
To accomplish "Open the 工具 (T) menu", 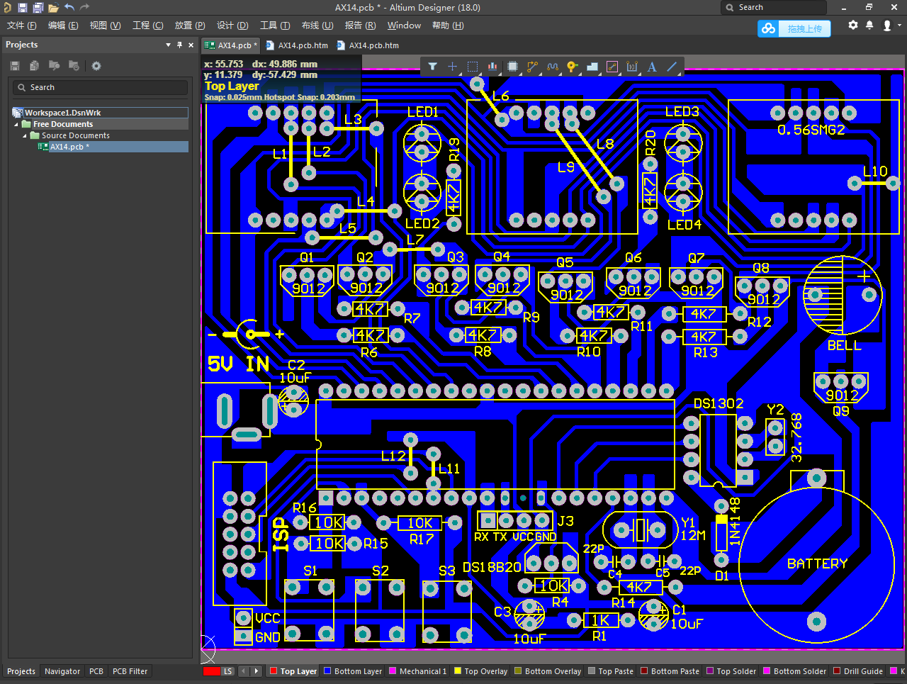I will tap(275, 26).
